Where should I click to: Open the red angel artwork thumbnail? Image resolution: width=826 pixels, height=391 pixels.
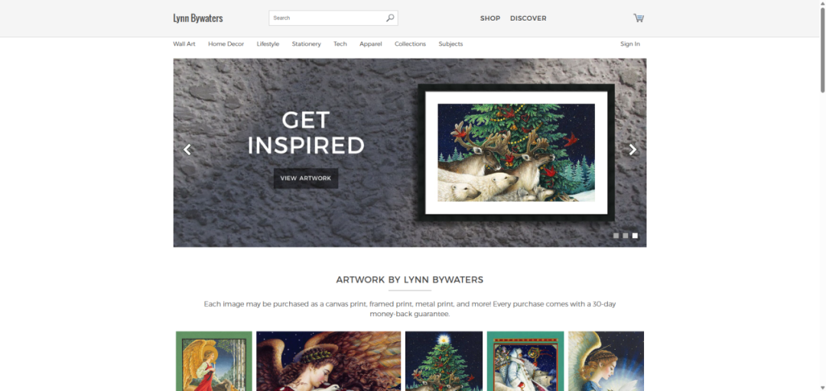coord(214,361)
